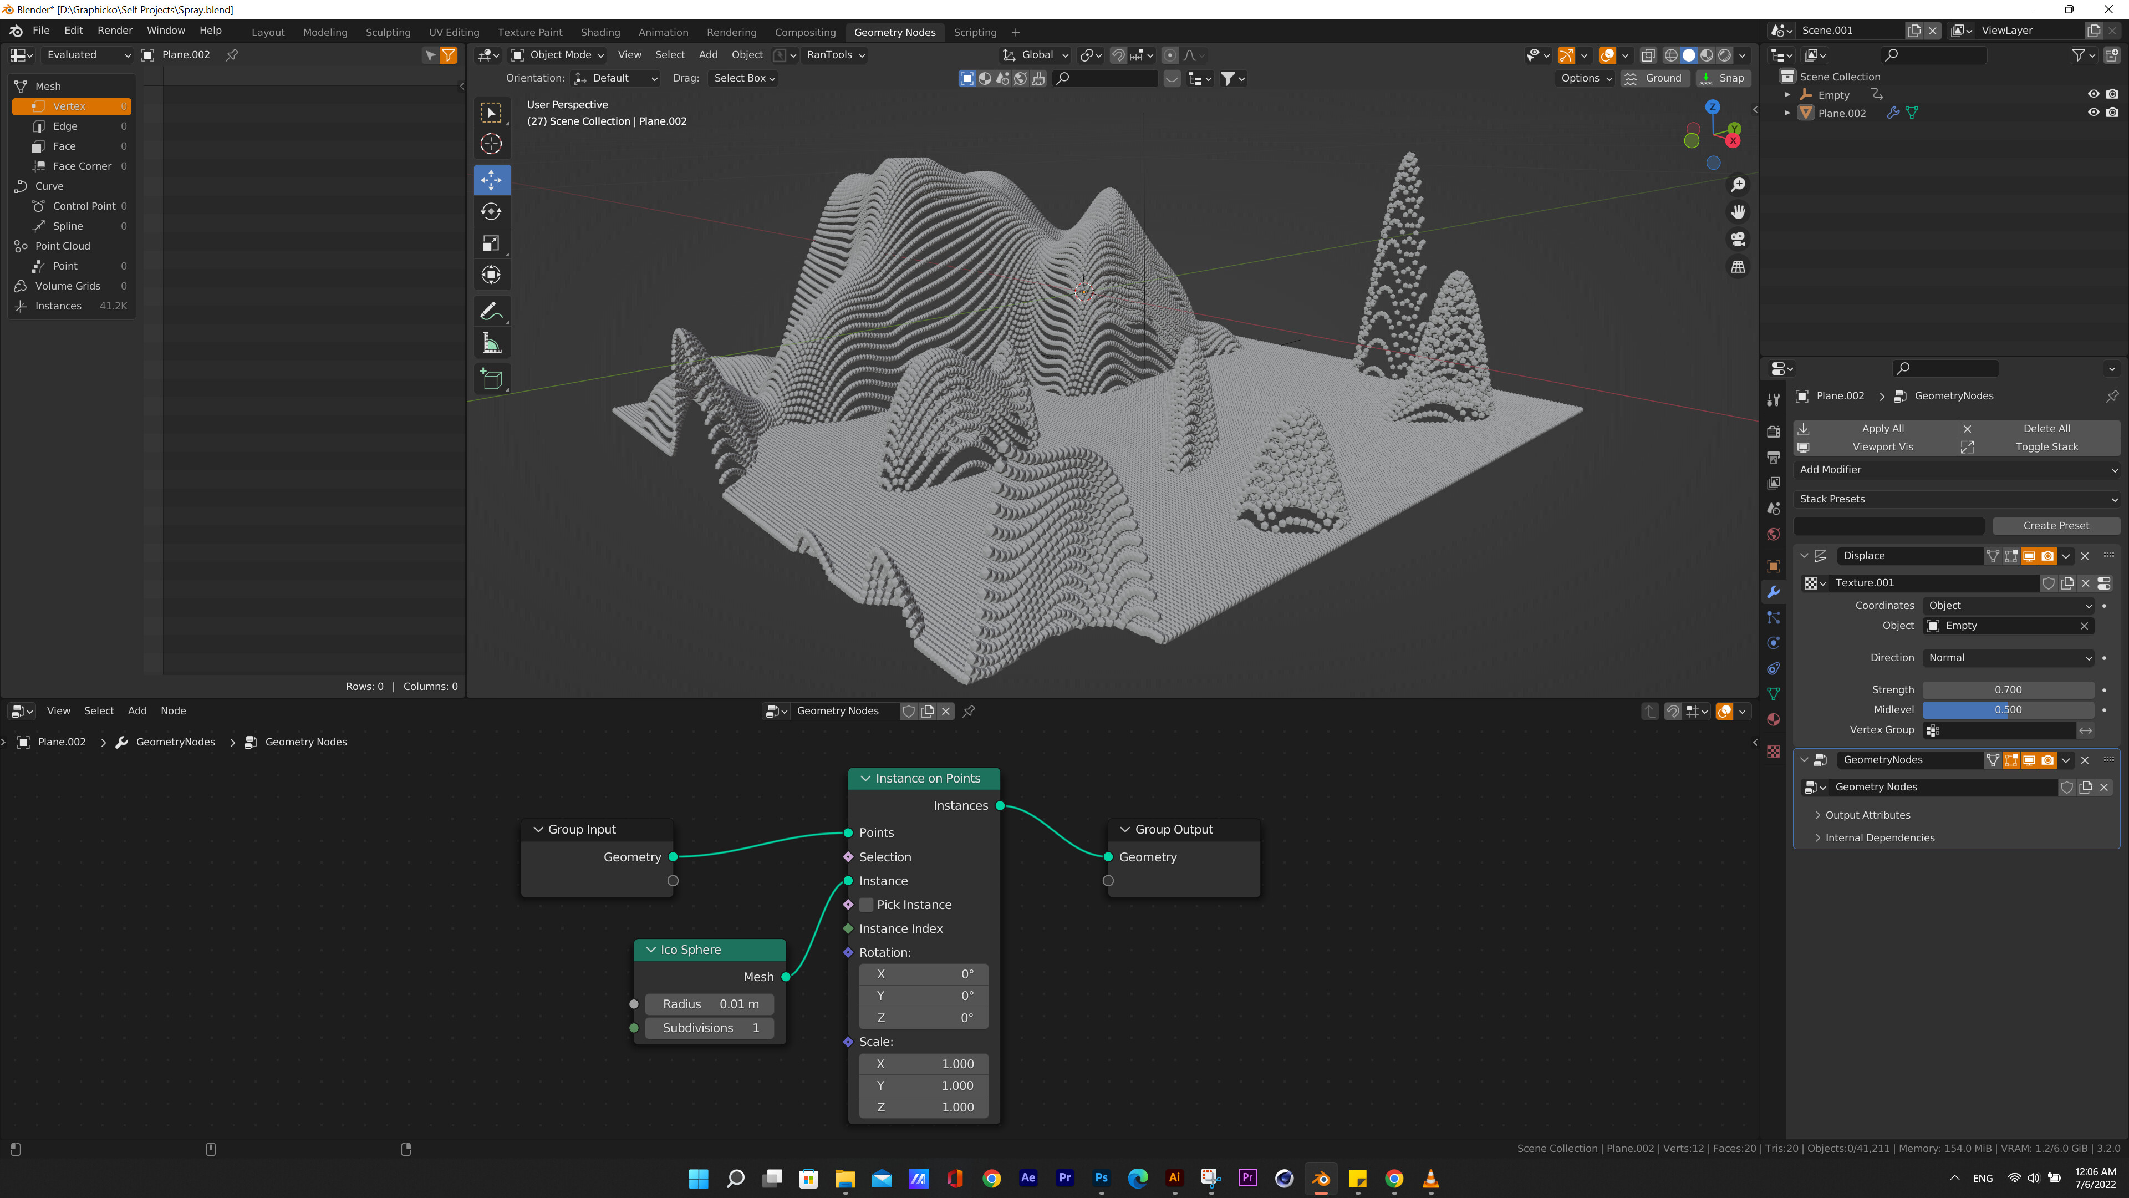This screenshot has width=2129, height=1198.
Task: Expand the Add Modifier dropdown
Action: (x=1956, y=470)
